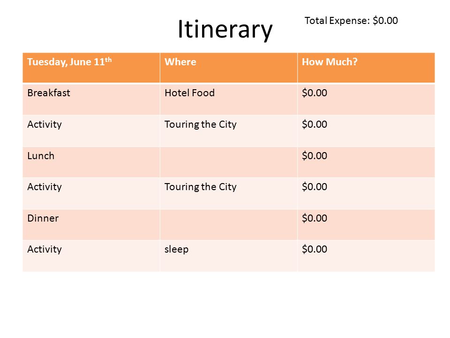Select the first Touring the City cell
The image size is (450, 338).
point(228,131)
